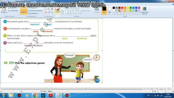
Task: Select the up arrow shape
Action: tap(79, 11)
